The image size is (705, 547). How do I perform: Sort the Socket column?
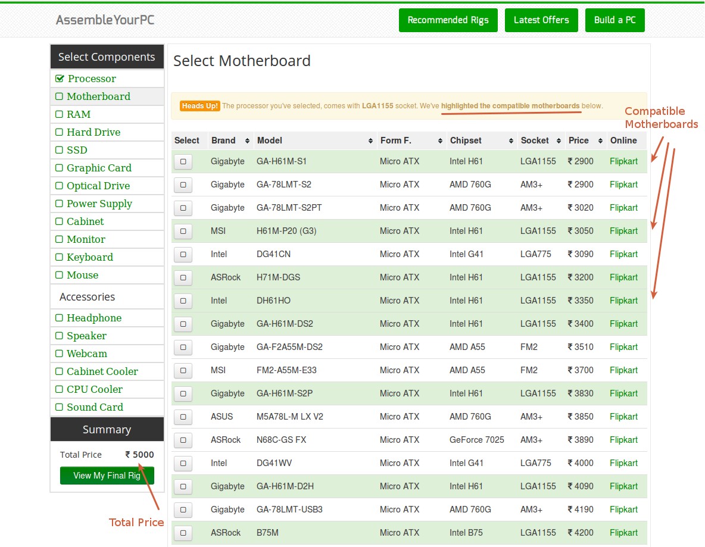[x=535, y=140]
